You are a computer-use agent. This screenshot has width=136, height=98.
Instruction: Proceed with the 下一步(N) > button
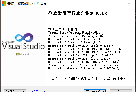[95, 91]
